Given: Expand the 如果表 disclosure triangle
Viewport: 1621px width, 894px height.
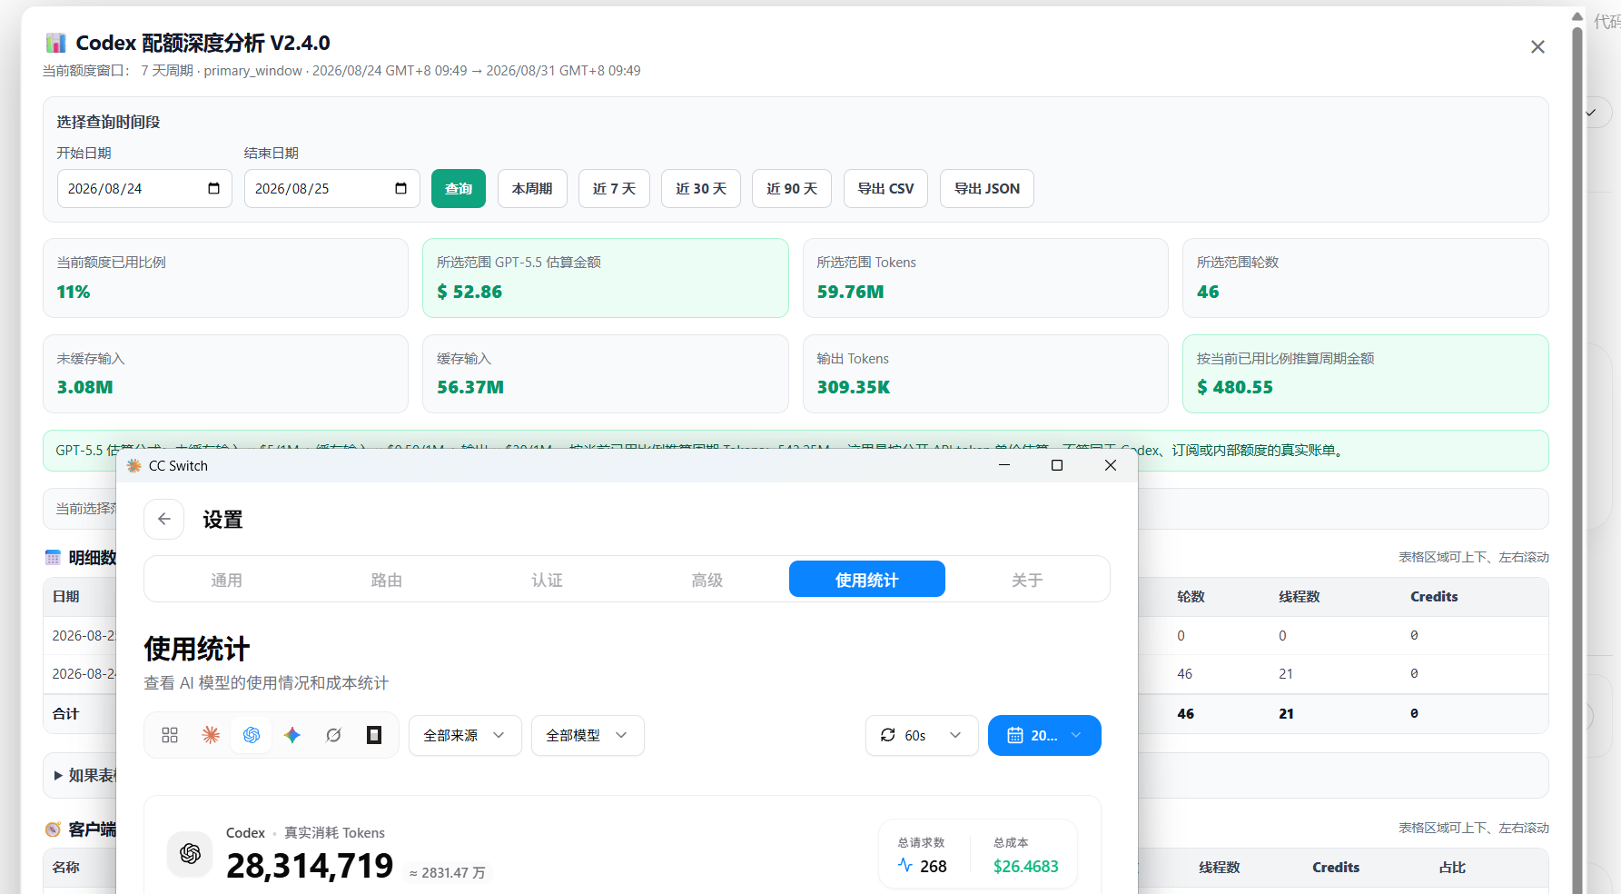Looking at the screenshot, I should pos(58,775).
